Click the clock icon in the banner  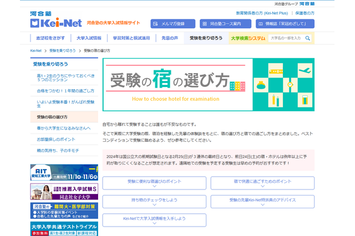(x=290, y=85)
